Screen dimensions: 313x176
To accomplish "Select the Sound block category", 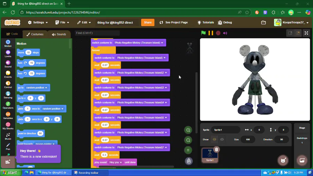I will click(x=8, y=64).
